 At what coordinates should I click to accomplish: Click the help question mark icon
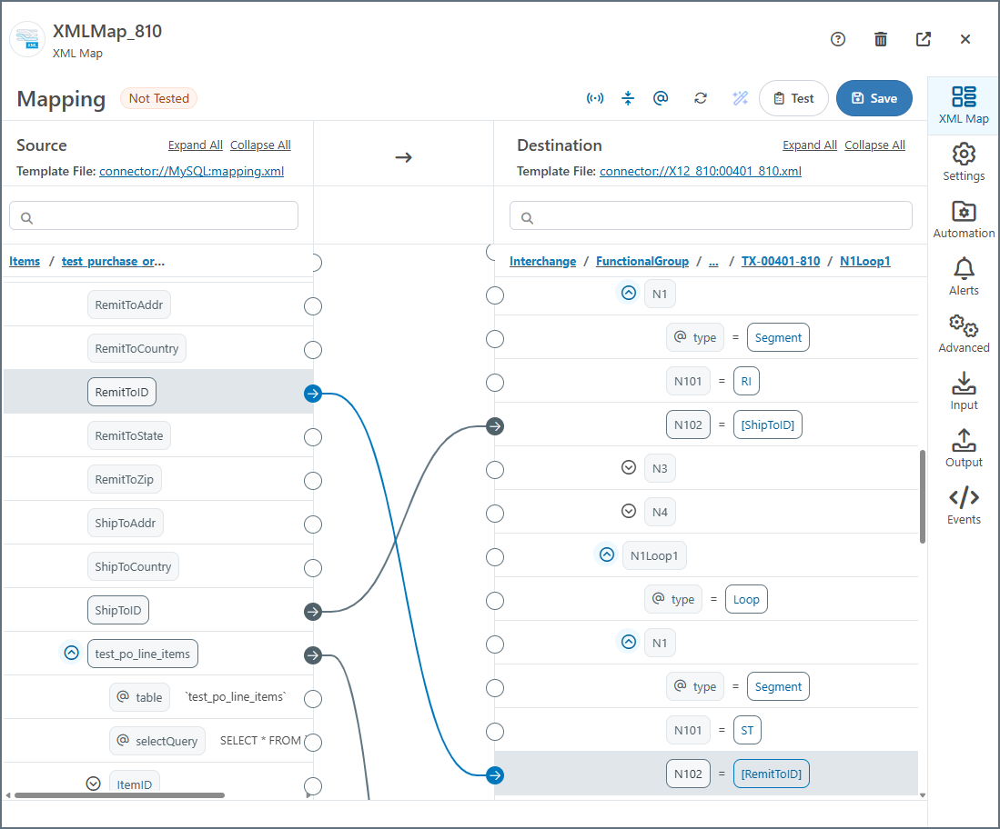838,39
